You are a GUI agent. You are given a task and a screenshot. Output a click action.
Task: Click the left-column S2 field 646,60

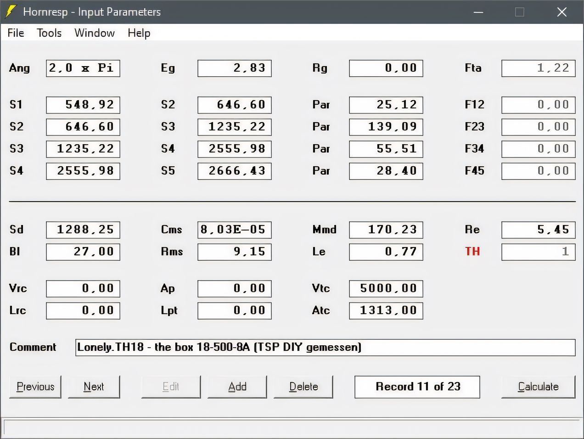tap(83, 127)
